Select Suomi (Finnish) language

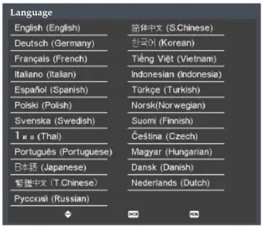pyautogui.click(x=162, y=121)
